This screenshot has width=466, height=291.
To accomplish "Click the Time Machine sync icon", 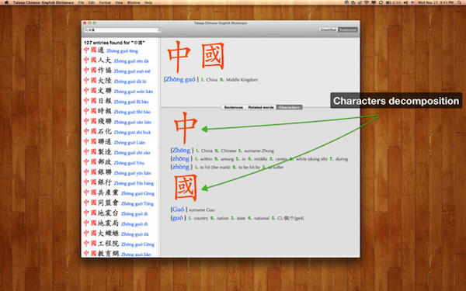I will [x=381, y=2].
